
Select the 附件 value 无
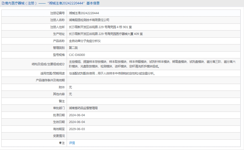coord(70,87)
